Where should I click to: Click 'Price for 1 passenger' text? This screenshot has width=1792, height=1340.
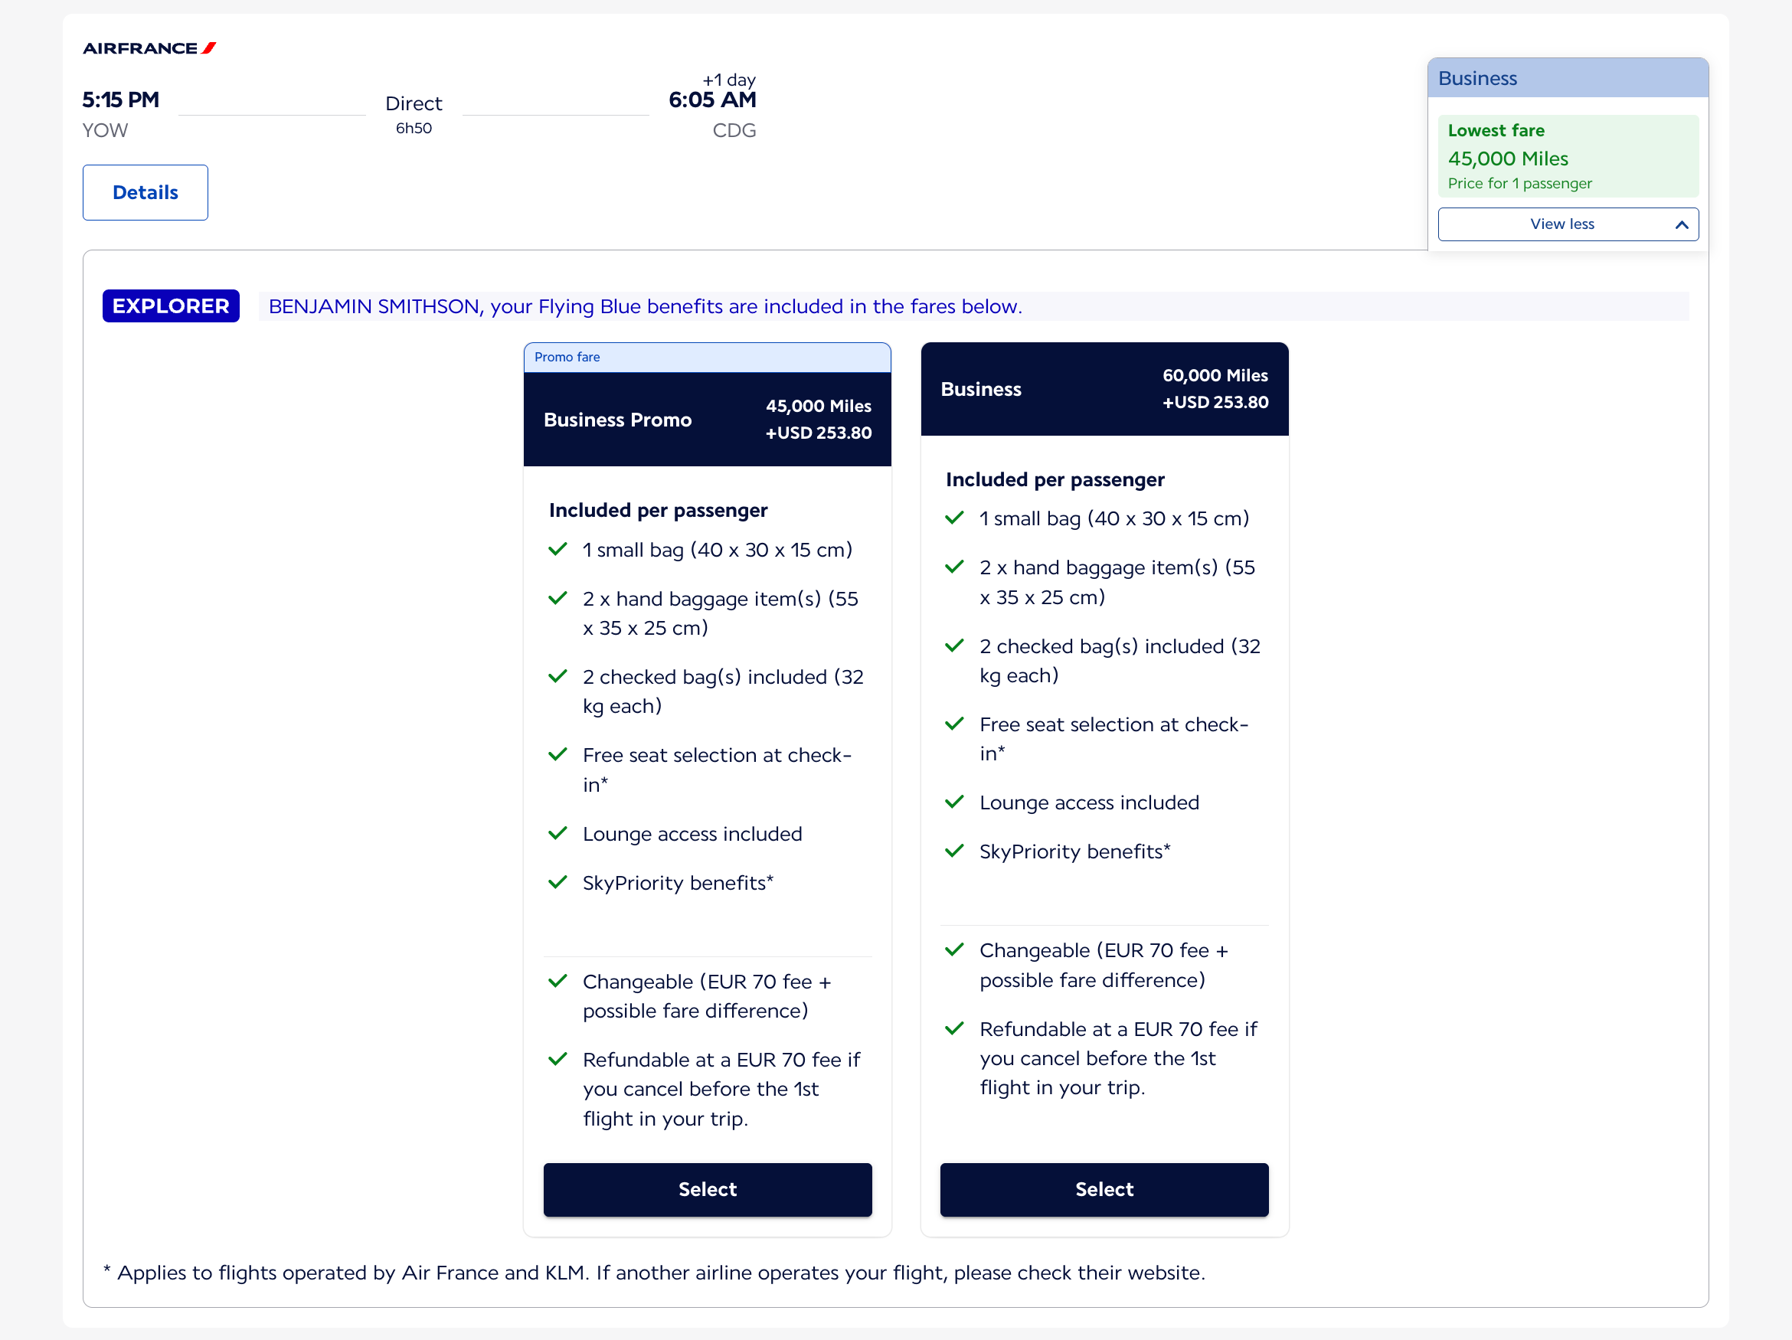(x=1520, y=184)
